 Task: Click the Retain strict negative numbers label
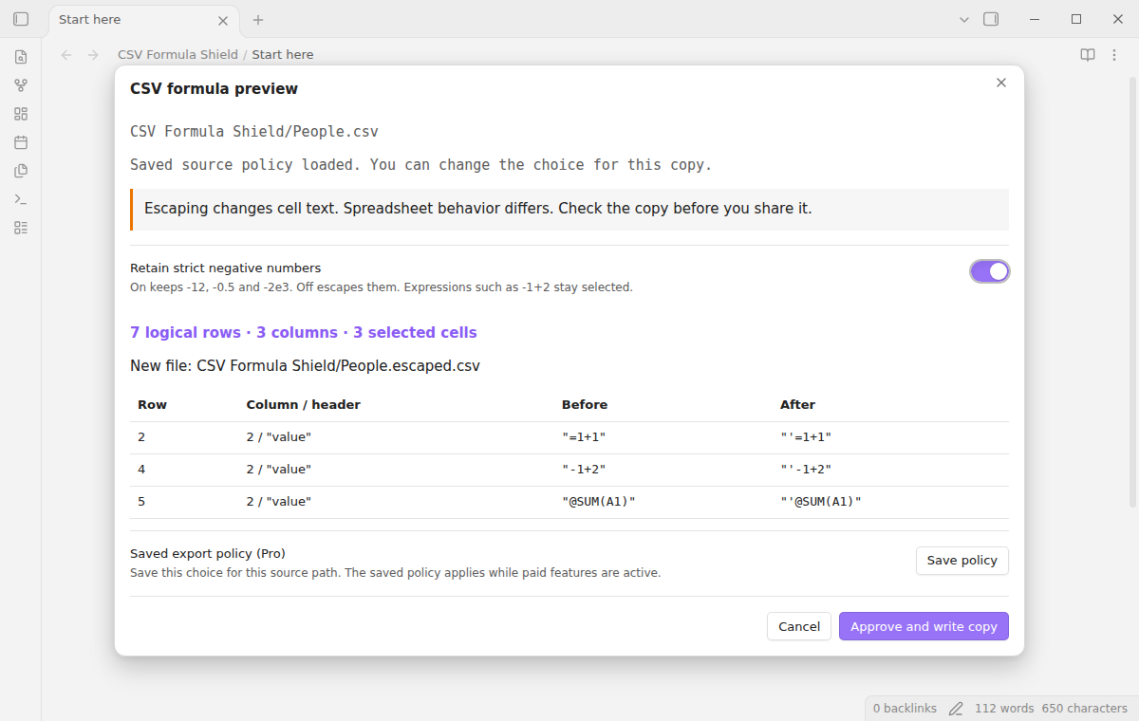[226, 268]
